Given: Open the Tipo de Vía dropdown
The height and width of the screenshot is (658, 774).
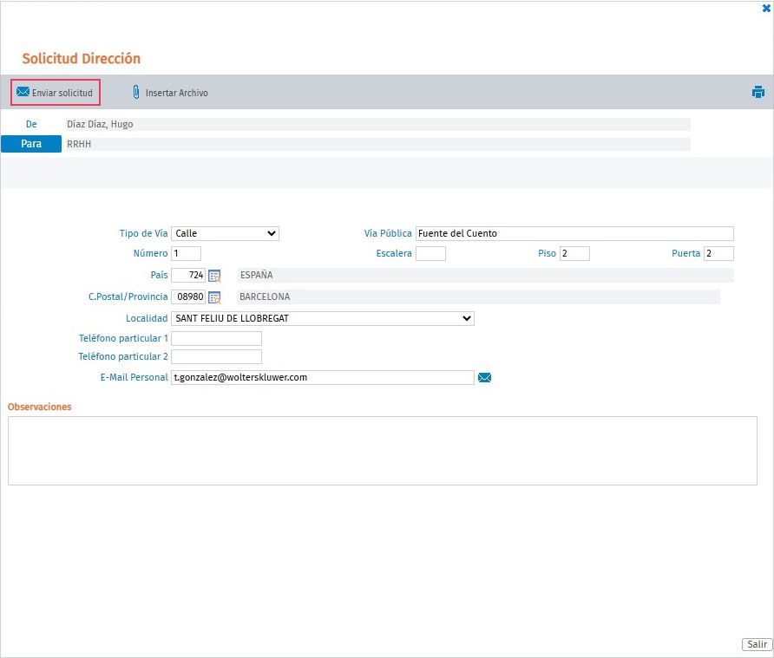Looking at the screenshot, I should [x=225, y=233].
